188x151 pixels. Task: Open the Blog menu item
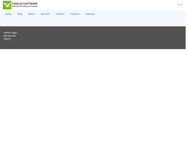pos(20,14)
